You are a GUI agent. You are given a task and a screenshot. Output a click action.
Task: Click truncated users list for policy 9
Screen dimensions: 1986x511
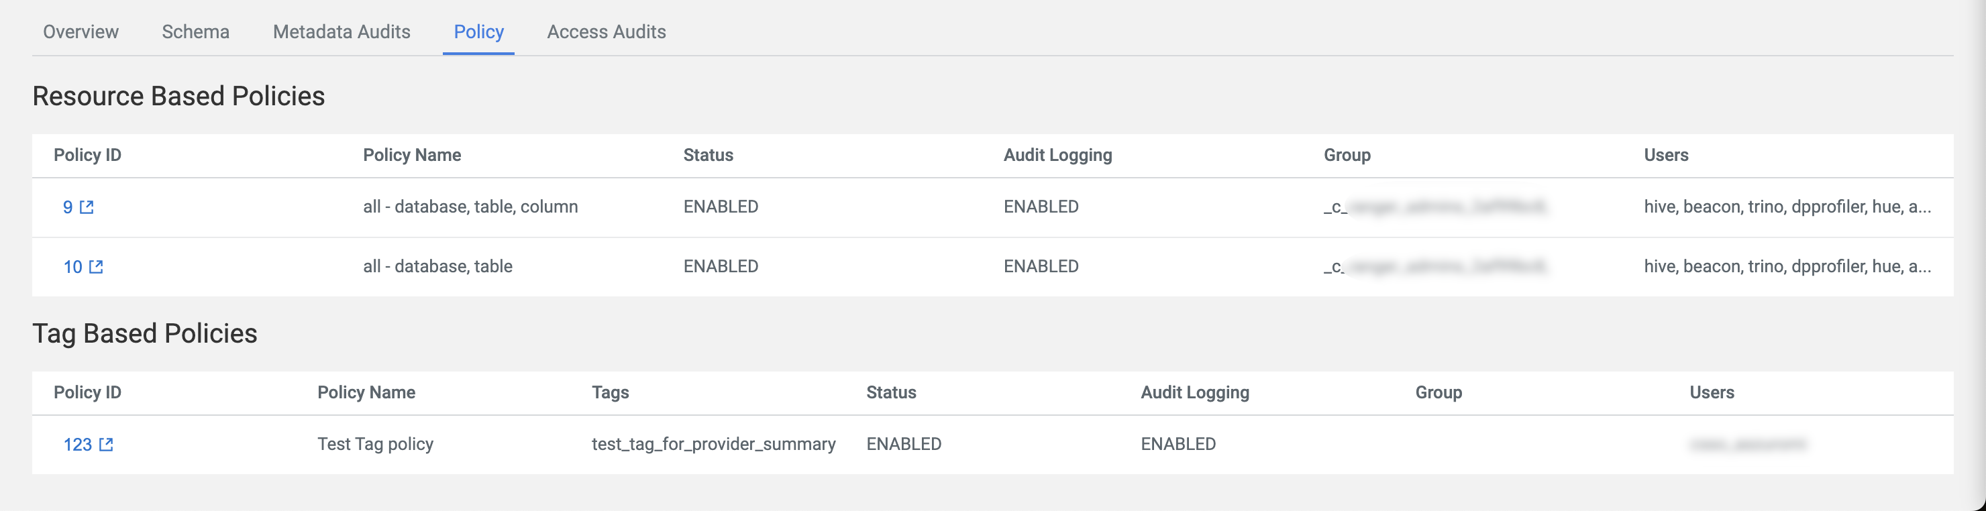coord(1787,207)
